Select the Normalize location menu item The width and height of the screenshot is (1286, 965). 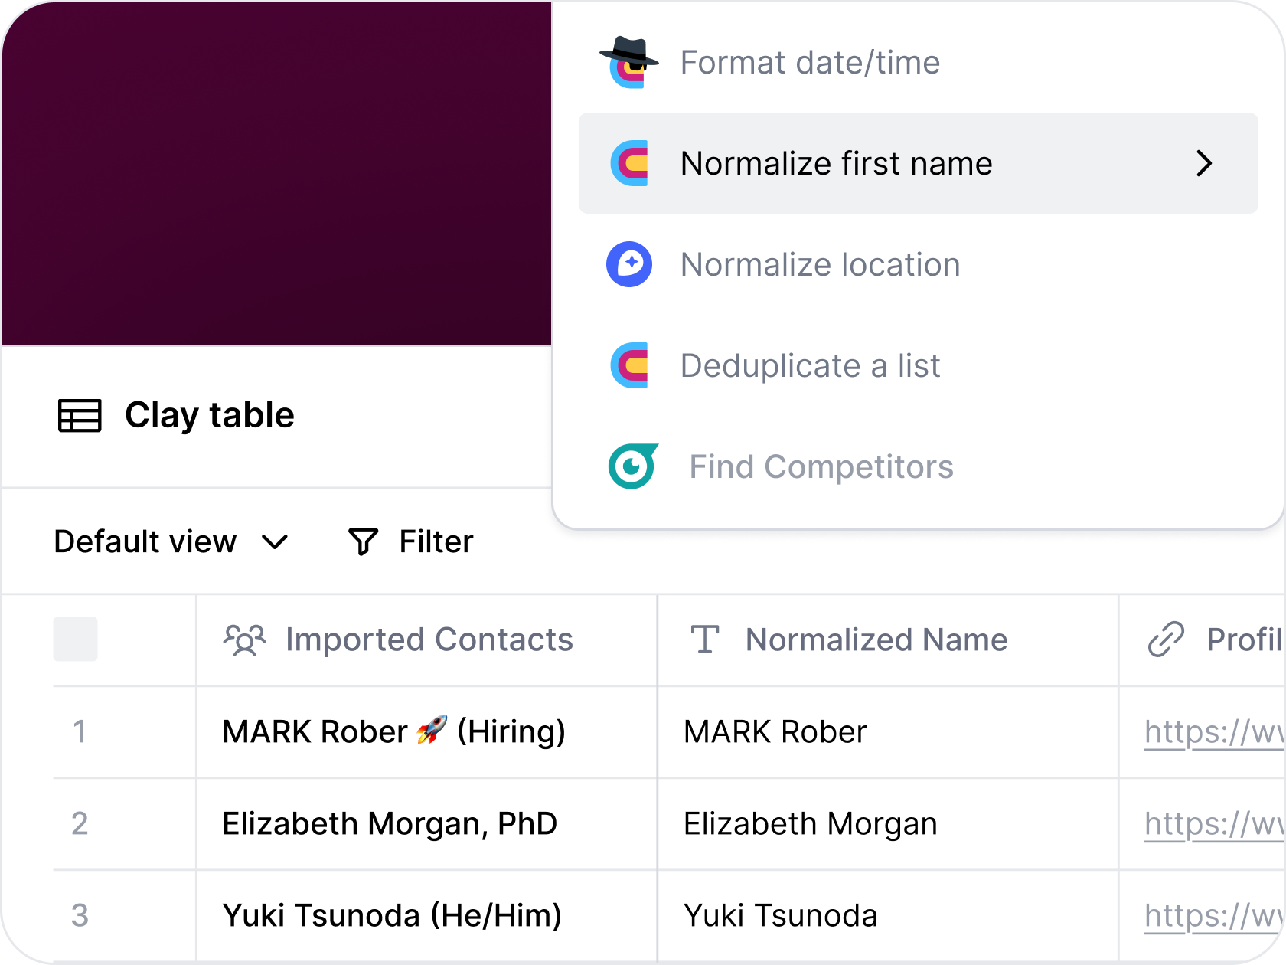click(x=820, y=264)
